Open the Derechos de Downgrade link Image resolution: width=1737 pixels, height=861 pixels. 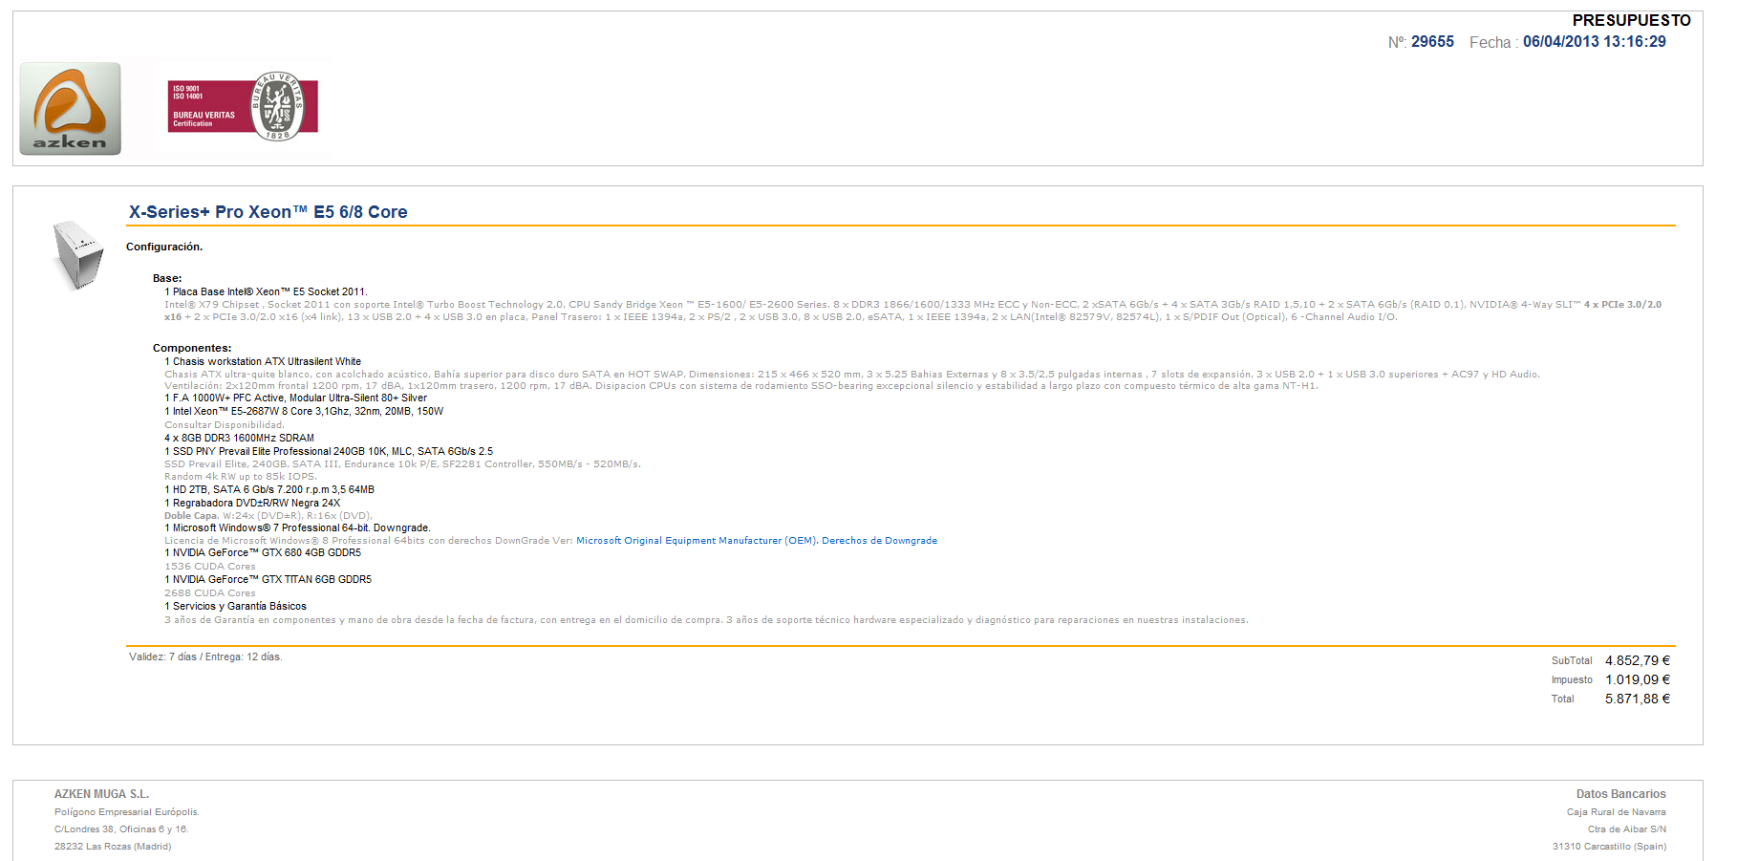click(879, 541)
